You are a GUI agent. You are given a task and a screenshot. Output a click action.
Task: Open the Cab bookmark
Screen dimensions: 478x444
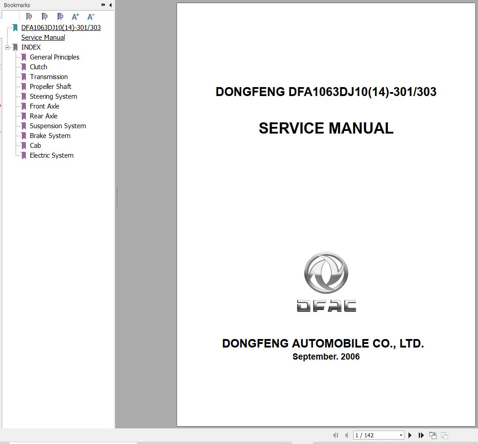pyautogui.click(x=35, y=145)
